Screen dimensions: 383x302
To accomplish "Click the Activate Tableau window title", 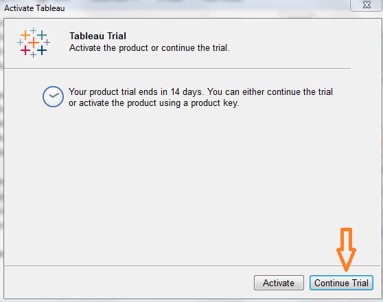I will (34, 8).
